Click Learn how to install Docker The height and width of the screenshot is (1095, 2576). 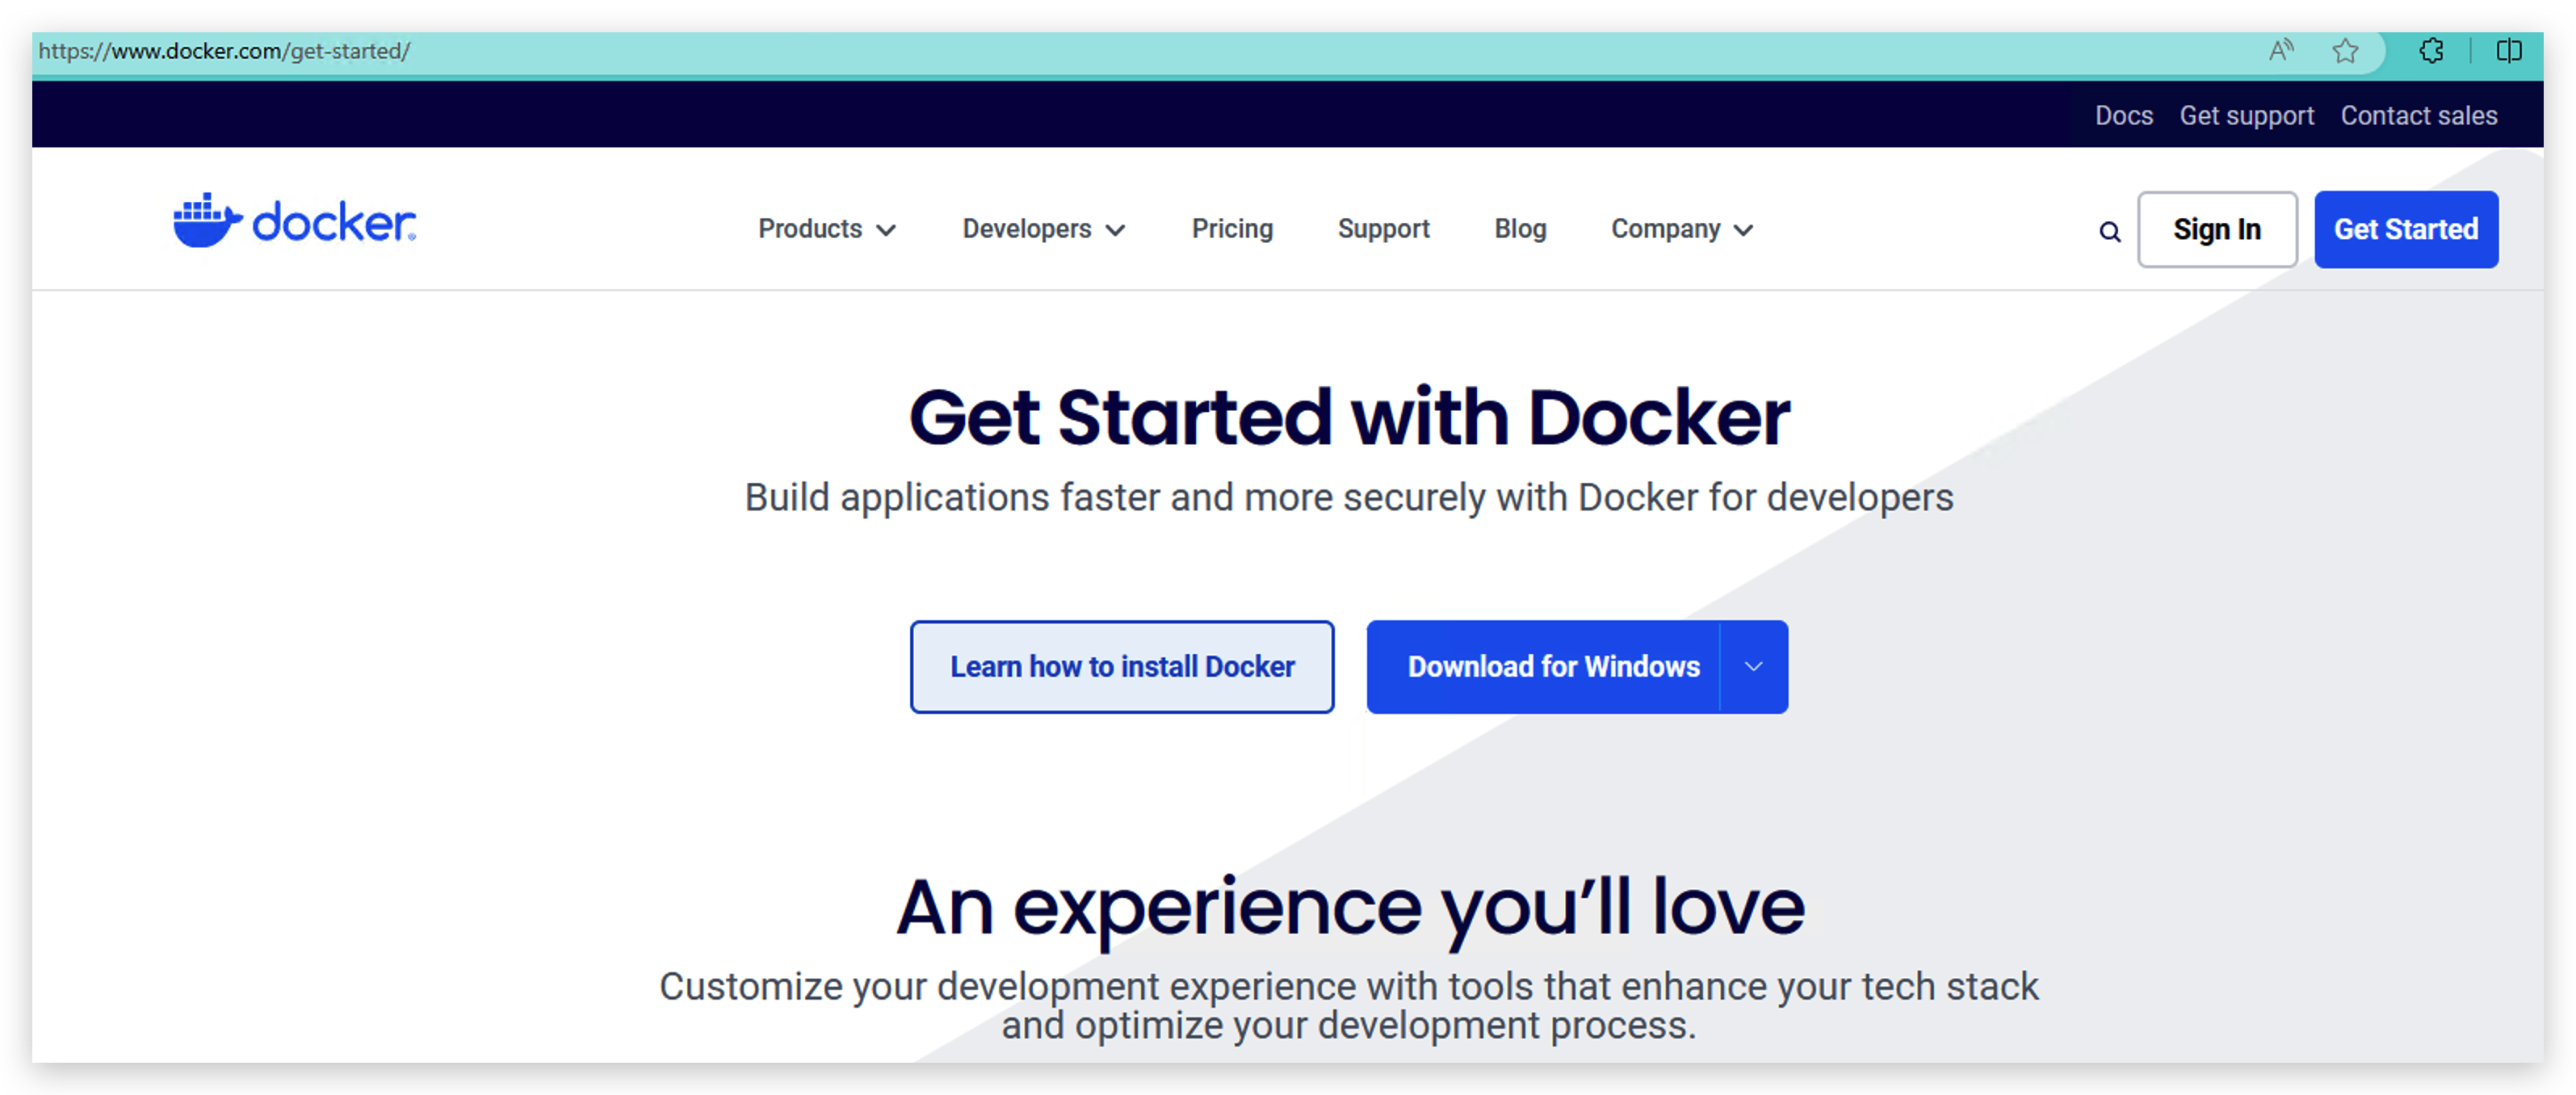tap(1121, 667)
